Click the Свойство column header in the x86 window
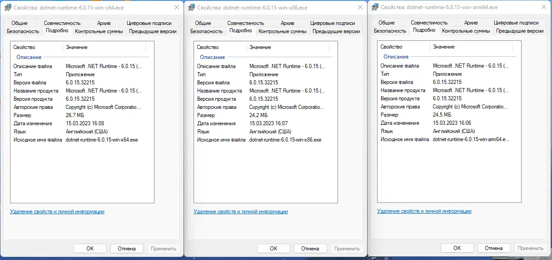This screenshot has height=260, width=552. (208, 47)
